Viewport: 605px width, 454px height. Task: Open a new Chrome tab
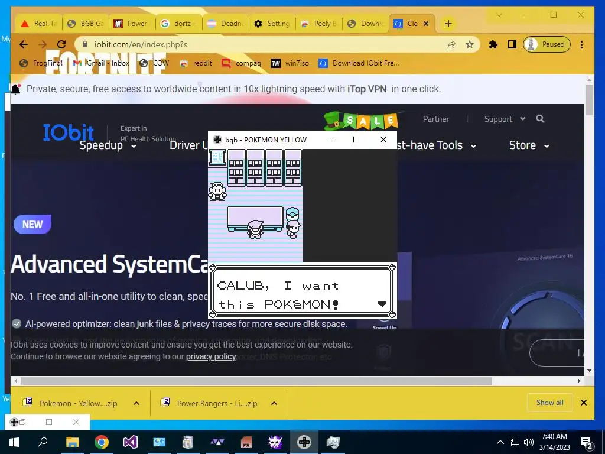pyautogui.click(x=448, y=24)
